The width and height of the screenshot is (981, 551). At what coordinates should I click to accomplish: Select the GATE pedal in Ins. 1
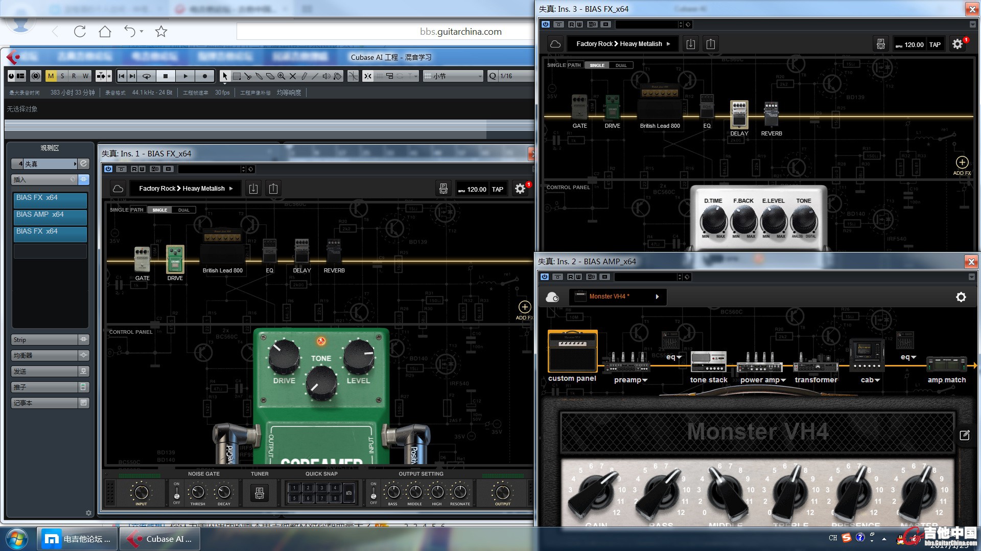click(x=142, y=259)
